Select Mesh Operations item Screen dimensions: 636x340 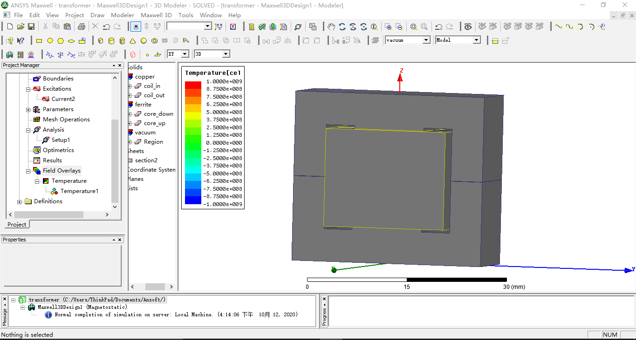pyautogui.click(x=66, y=120)
